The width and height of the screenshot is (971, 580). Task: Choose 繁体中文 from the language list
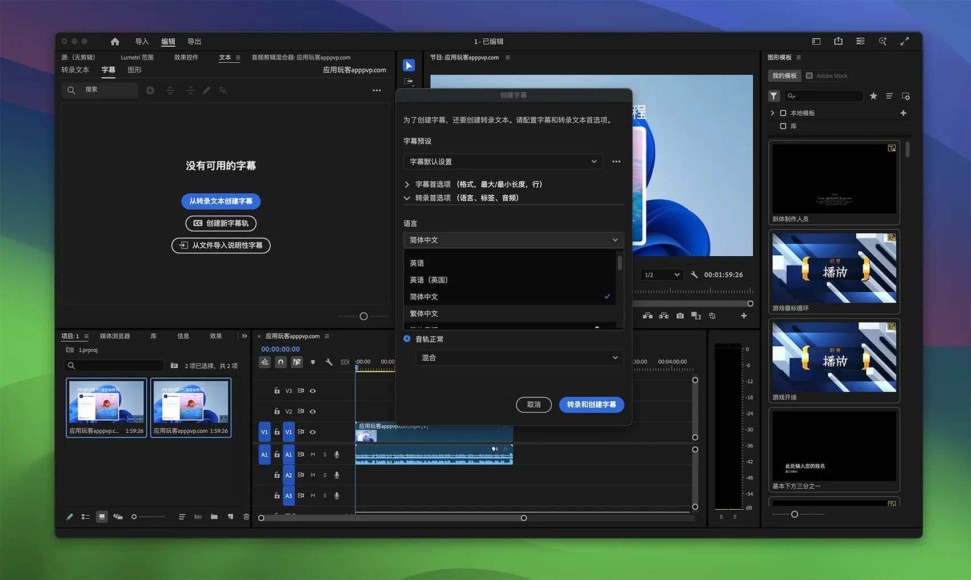click(x=509, y=313)
